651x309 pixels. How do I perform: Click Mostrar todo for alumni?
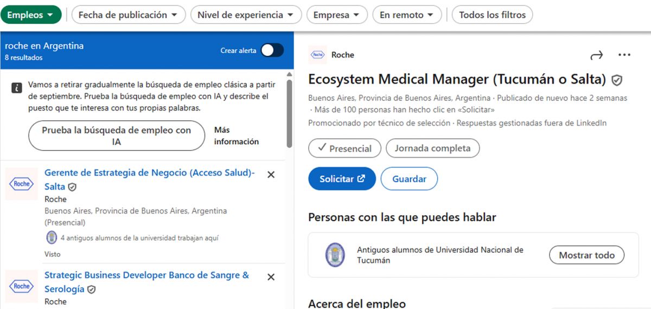coord(587,255)
